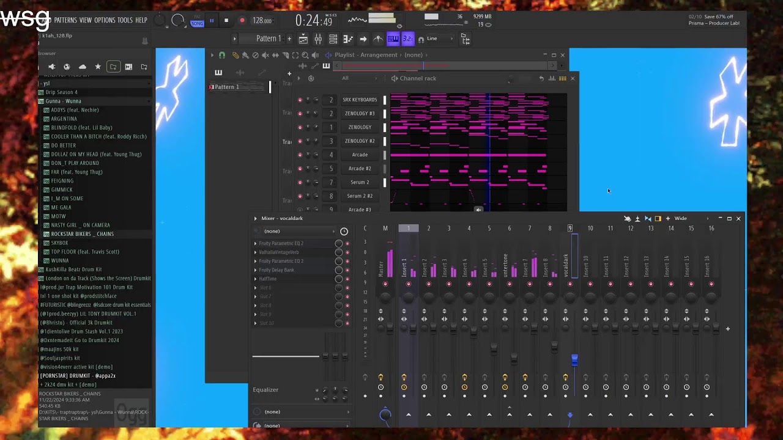Screen dimensions: 783x440
Task: Toggle SONG mode switch
Action: pyautogui.click(x=197, y=23)
